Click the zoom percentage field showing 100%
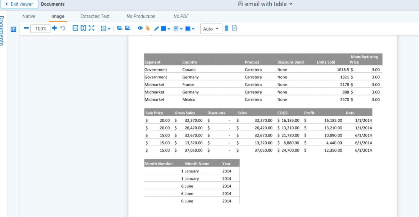 coord(41,28)
